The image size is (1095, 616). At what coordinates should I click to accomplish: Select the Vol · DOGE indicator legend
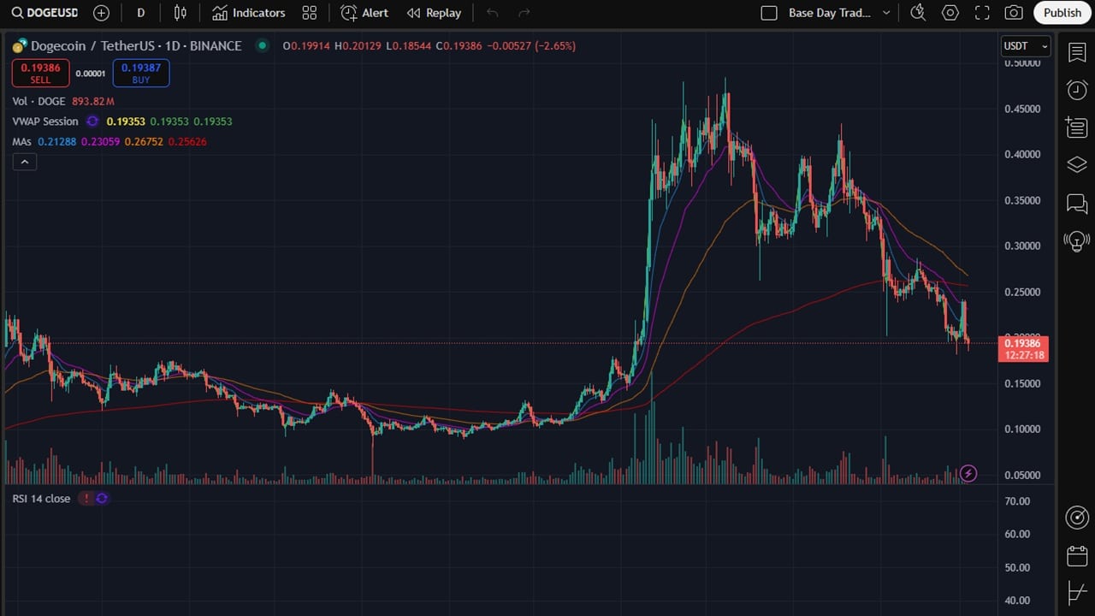click(x=38, y=101)
